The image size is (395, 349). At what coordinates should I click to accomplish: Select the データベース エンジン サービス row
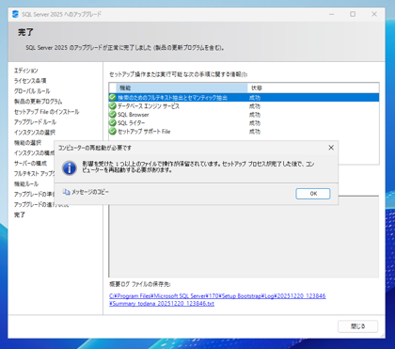point(244,106)
